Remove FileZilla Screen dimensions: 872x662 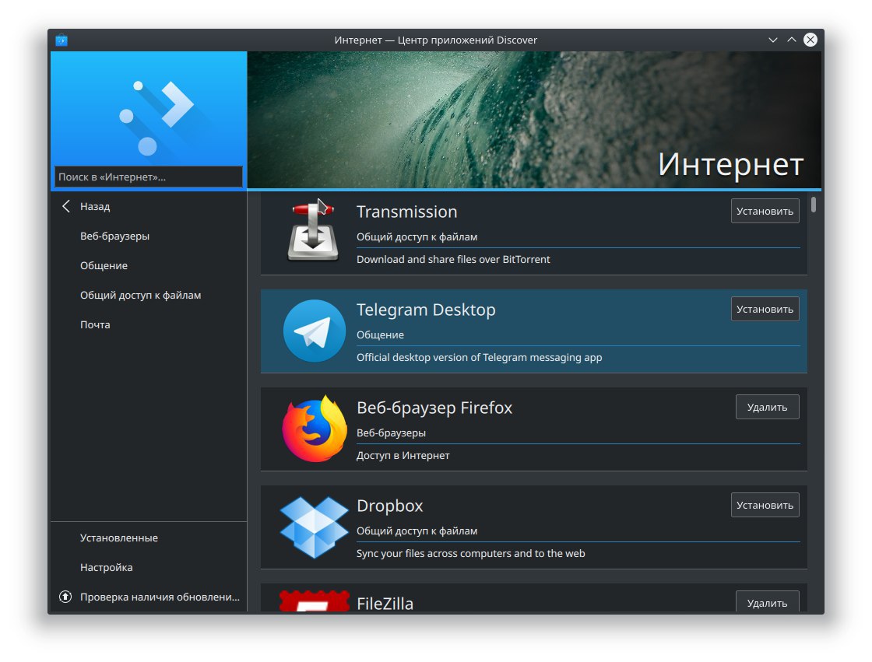[767, 602]
